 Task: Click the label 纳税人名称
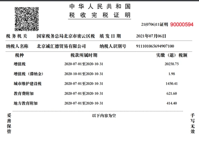[x=17, y=46]
